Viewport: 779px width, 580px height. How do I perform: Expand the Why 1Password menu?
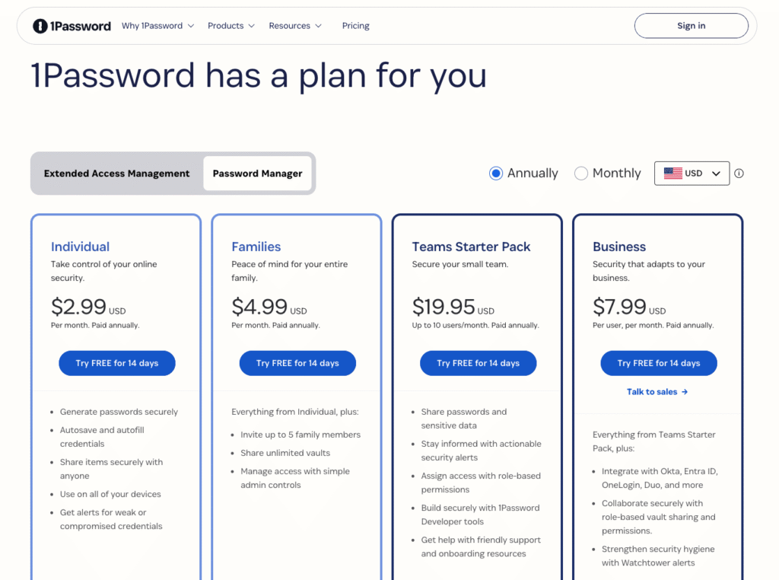coord(157,26)
